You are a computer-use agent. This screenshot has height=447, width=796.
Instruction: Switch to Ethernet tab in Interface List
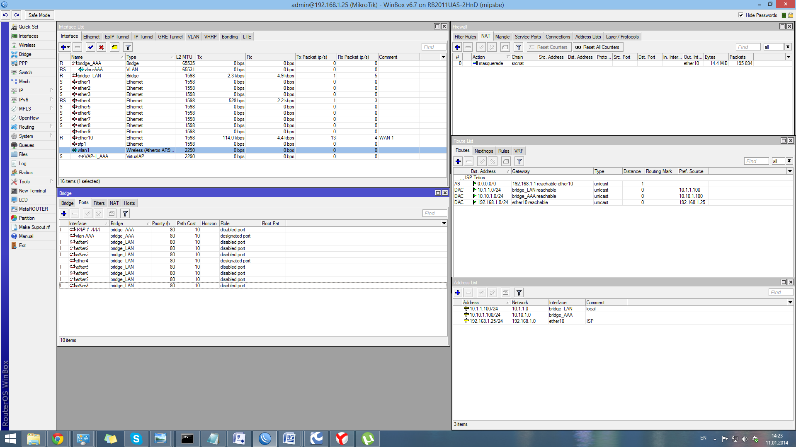[x=91, y=37]
